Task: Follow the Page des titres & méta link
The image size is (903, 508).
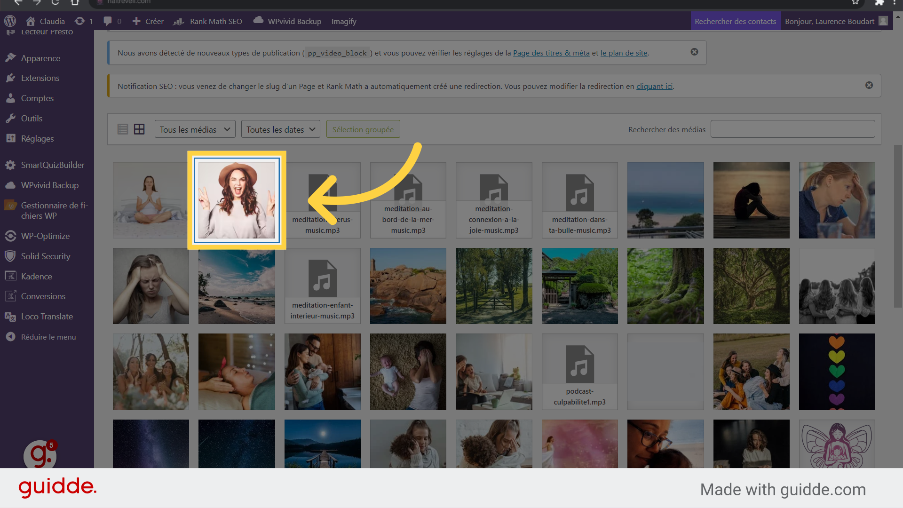Action: [x=551, y=53]
